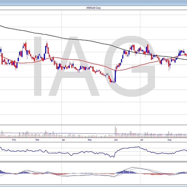Click the window's blue title bar
The height and width of the screenshot is (187, 187).
[x=94, y=3]
